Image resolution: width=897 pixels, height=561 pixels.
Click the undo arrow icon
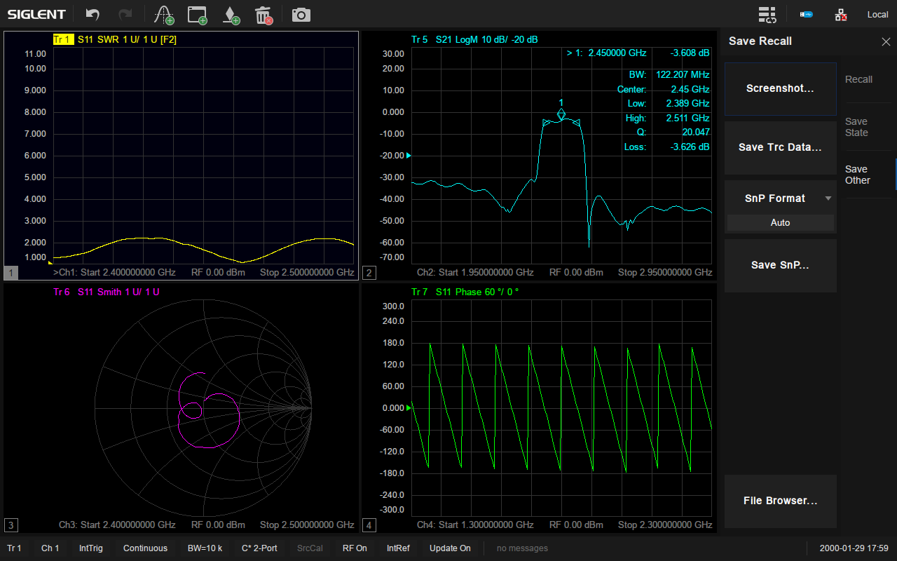[93, 15]
